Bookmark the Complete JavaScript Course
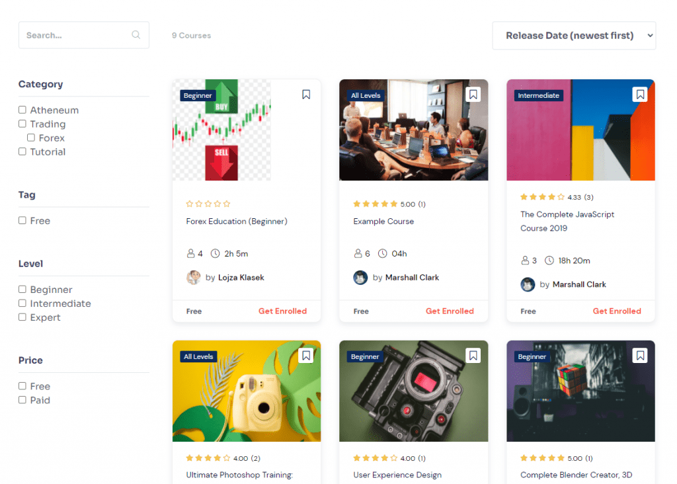This screenshot has height=484, width=677. 640,95
